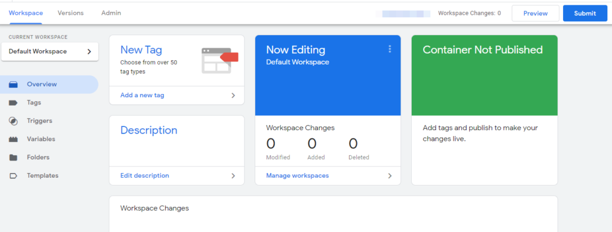Screen dimensions: 612x232
Task: Click the 'Add tags and publish' message
Action: [x=481, y=133]
